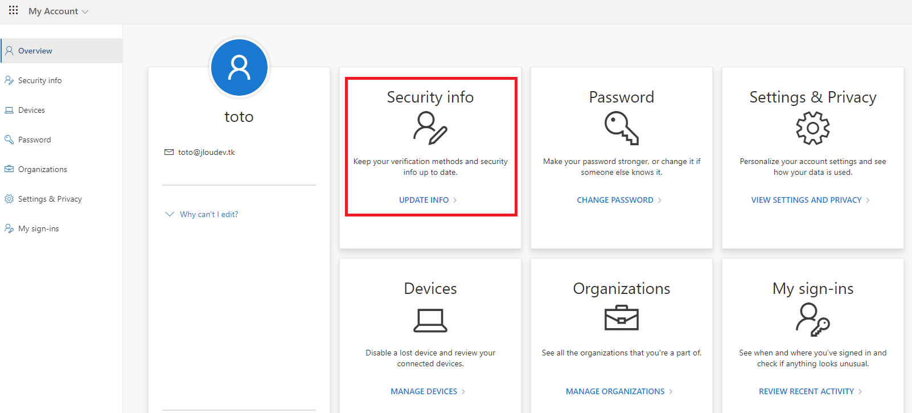Expand the "Why can't I edit?" section
This screenshot has height=413, width=912.
[202, 214]
